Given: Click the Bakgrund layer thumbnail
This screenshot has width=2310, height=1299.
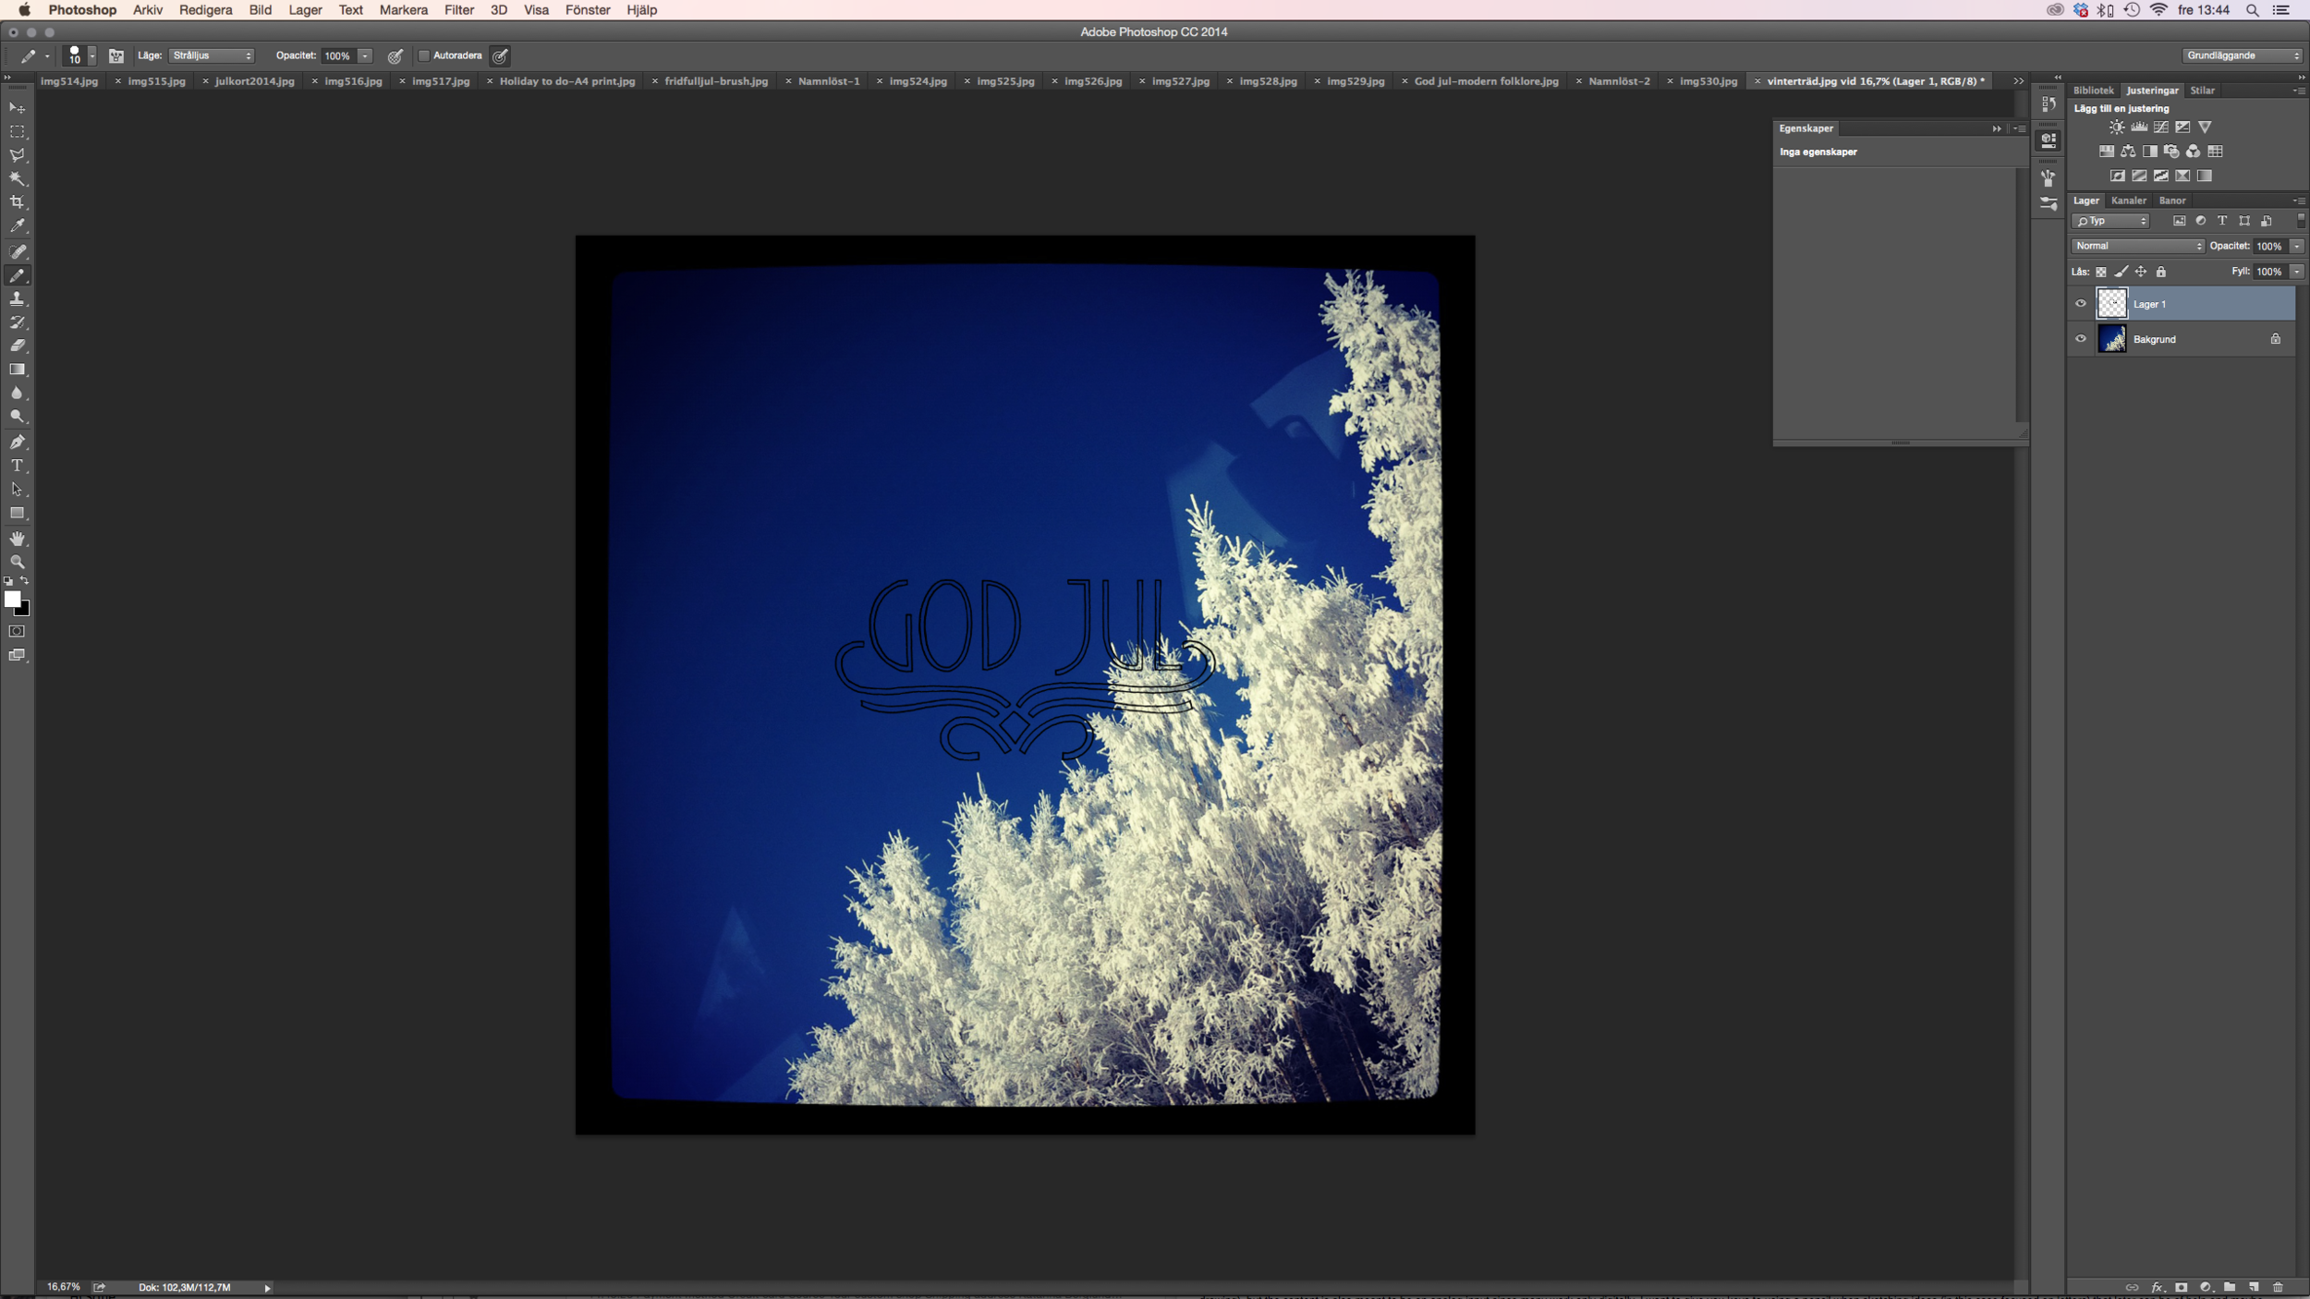Looking at the screenshot, I should click(2111, 339).
